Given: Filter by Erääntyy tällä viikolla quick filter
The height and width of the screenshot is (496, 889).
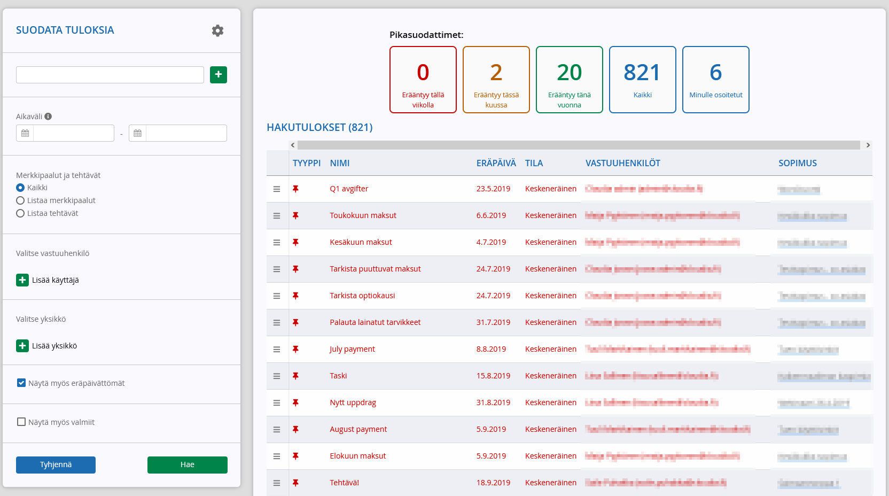Looking at the screenshot, I should click(x=423, y=80).
